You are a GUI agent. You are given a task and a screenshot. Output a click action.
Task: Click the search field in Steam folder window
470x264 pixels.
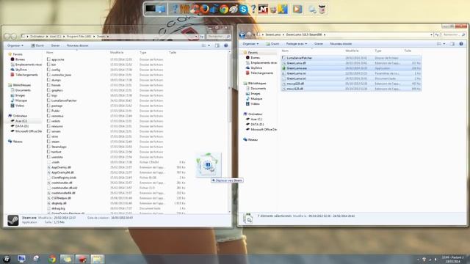click(x=218, y=37)
